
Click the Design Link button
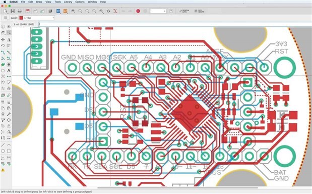tap(184, 11)
